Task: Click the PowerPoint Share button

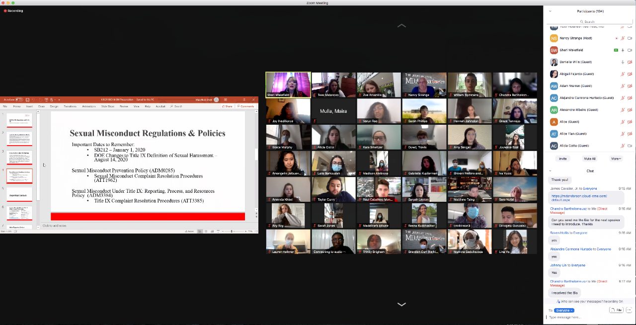Action: [x=228, y=106]
